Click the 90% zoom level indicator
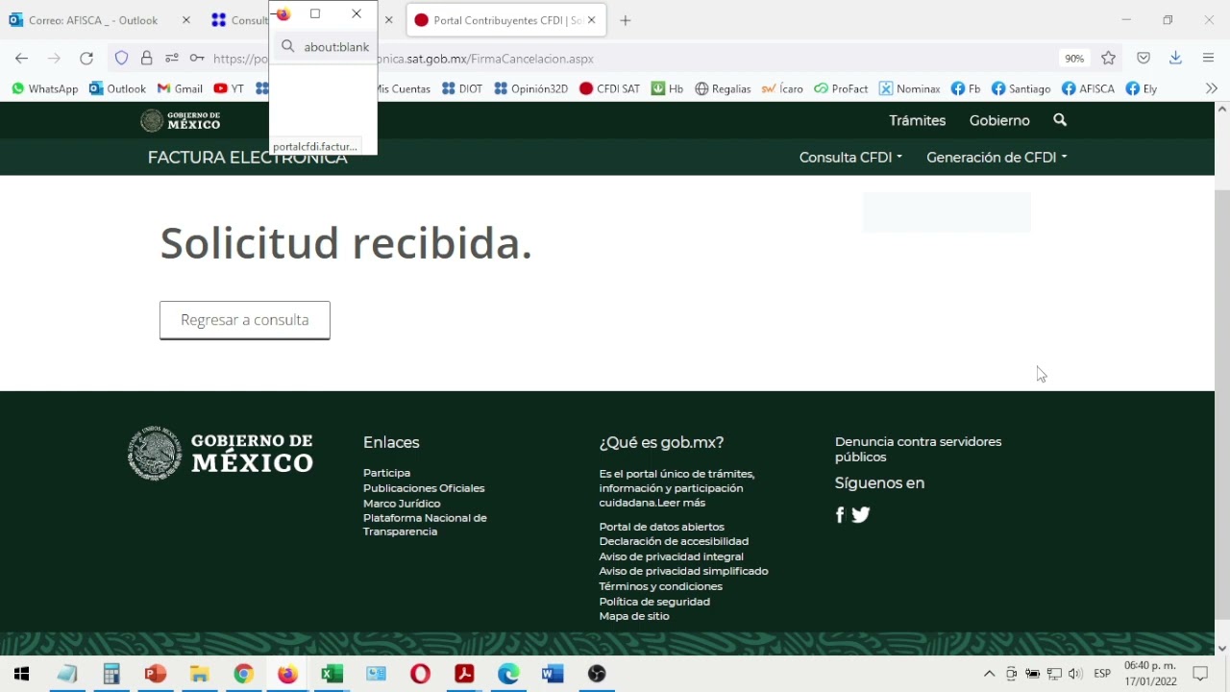Viewport: 1230px width, 692px height. coord(1073,59)
